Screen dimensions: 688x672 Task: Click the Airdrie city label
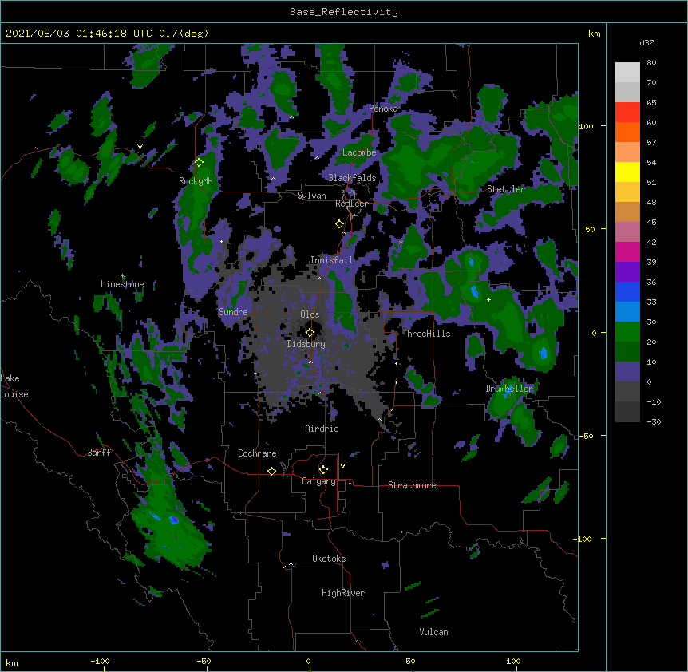[322, 429]
